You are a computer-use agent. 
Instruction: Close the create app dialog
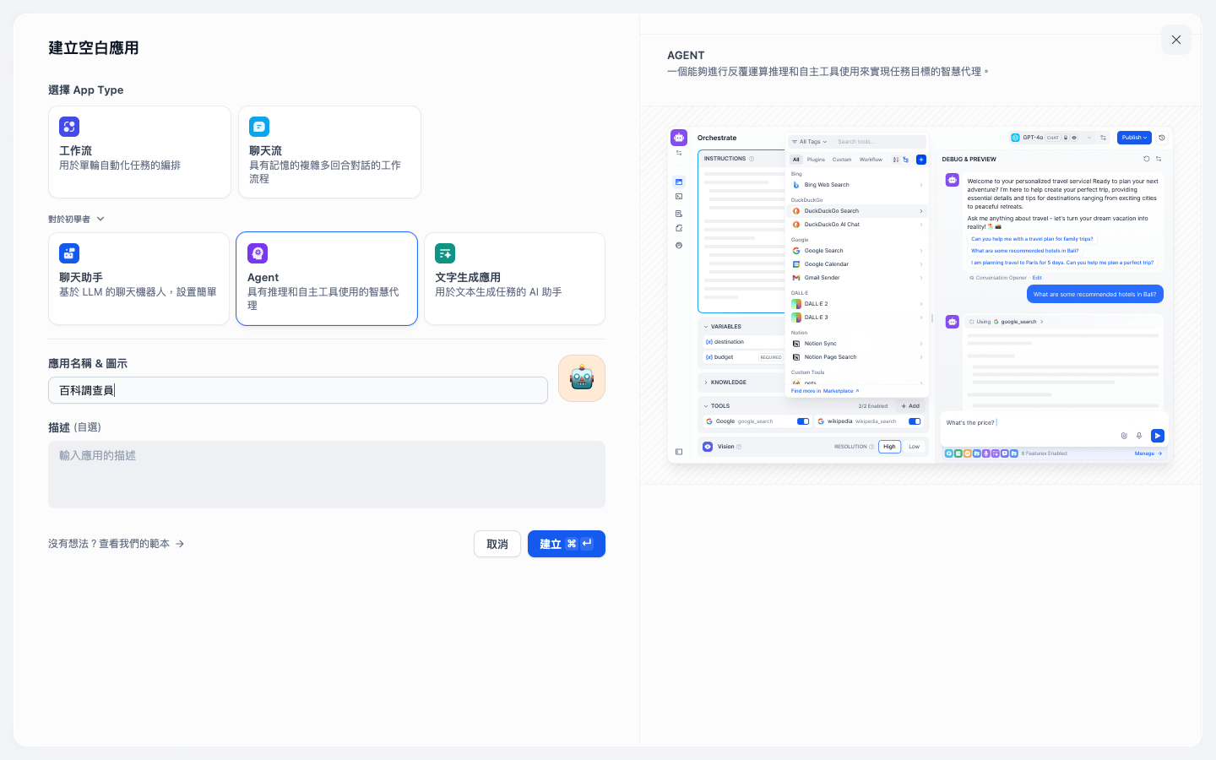click(1176, 40)
